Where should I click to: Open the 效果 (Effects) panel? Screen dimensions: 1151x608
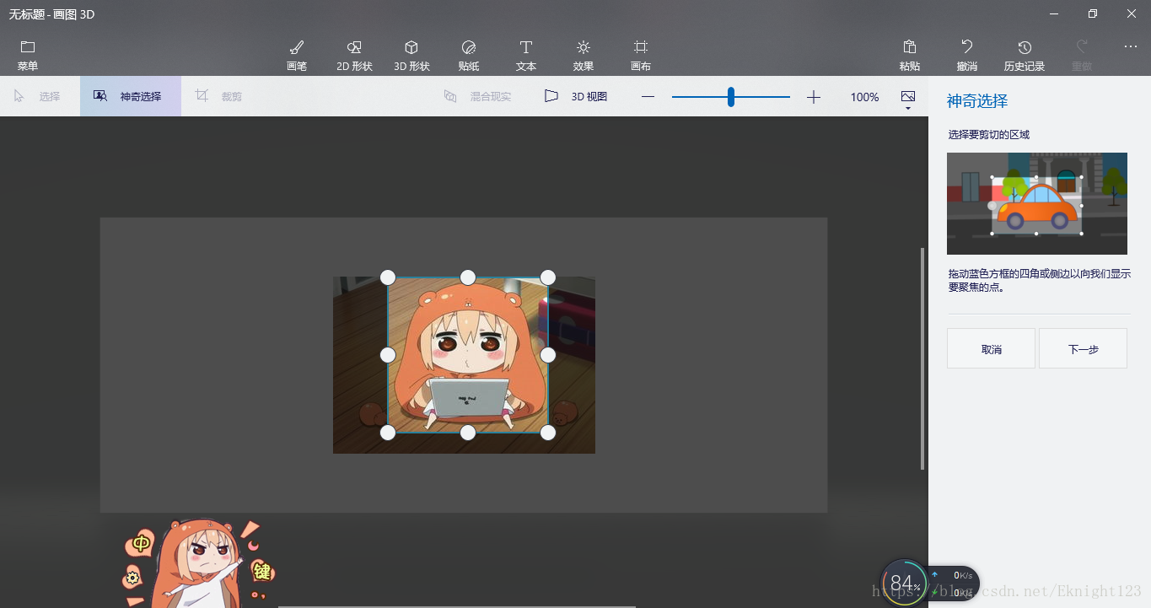584,55
